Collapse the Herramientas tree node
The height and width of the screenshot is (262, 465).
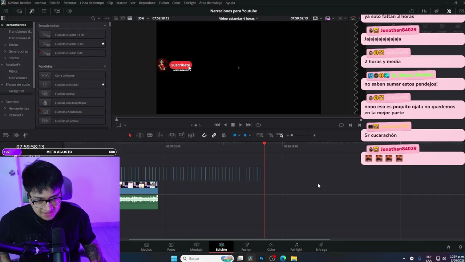(x=2, y=25)
